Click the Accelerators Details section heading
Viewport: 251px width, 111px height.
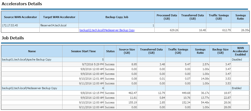[x=22, y=4]
